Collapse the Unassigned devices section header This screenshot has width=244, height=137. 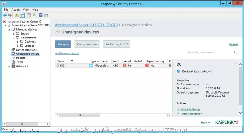[x=57, y=32]
